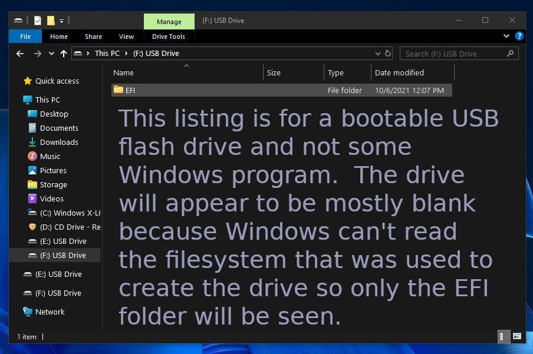The width and height of the screenshot is (533, 354).
Task: Open Desktop in navigation pane
Action: pyautogui.click(x=54, y=114)
